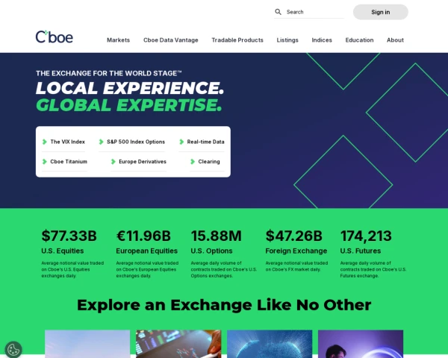The height and width of the screenshot is (358, 448).
Task: Open the About menu
Action: pos(395,40)
